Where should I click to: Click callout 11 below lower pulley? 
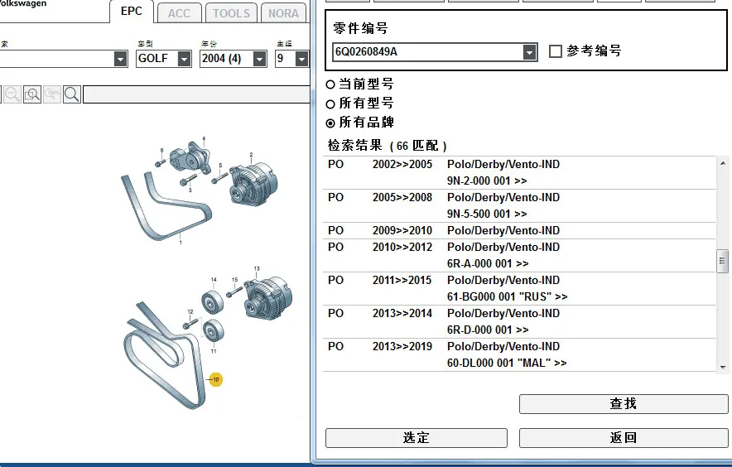(x=214, y=351)
